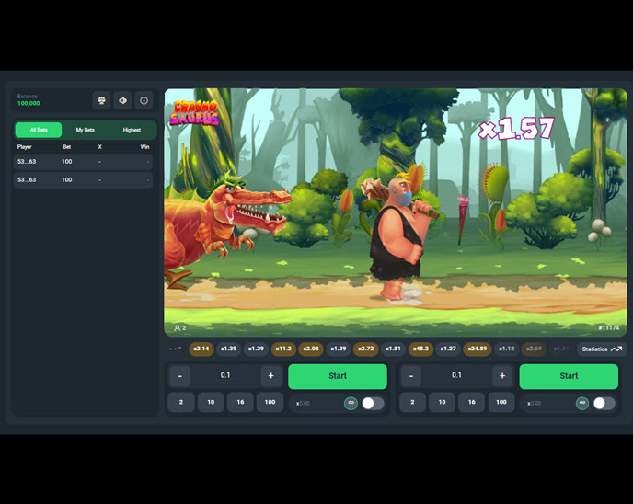The width and height of the screenshot is (633, 504).
Task: Expand the Statistics panel
Action: [602, 349]
